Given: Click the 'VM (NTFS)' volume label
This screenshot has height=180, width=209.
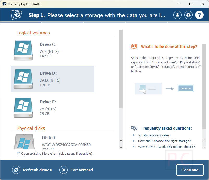Looking at the screenshot, I should pos(48,109).
